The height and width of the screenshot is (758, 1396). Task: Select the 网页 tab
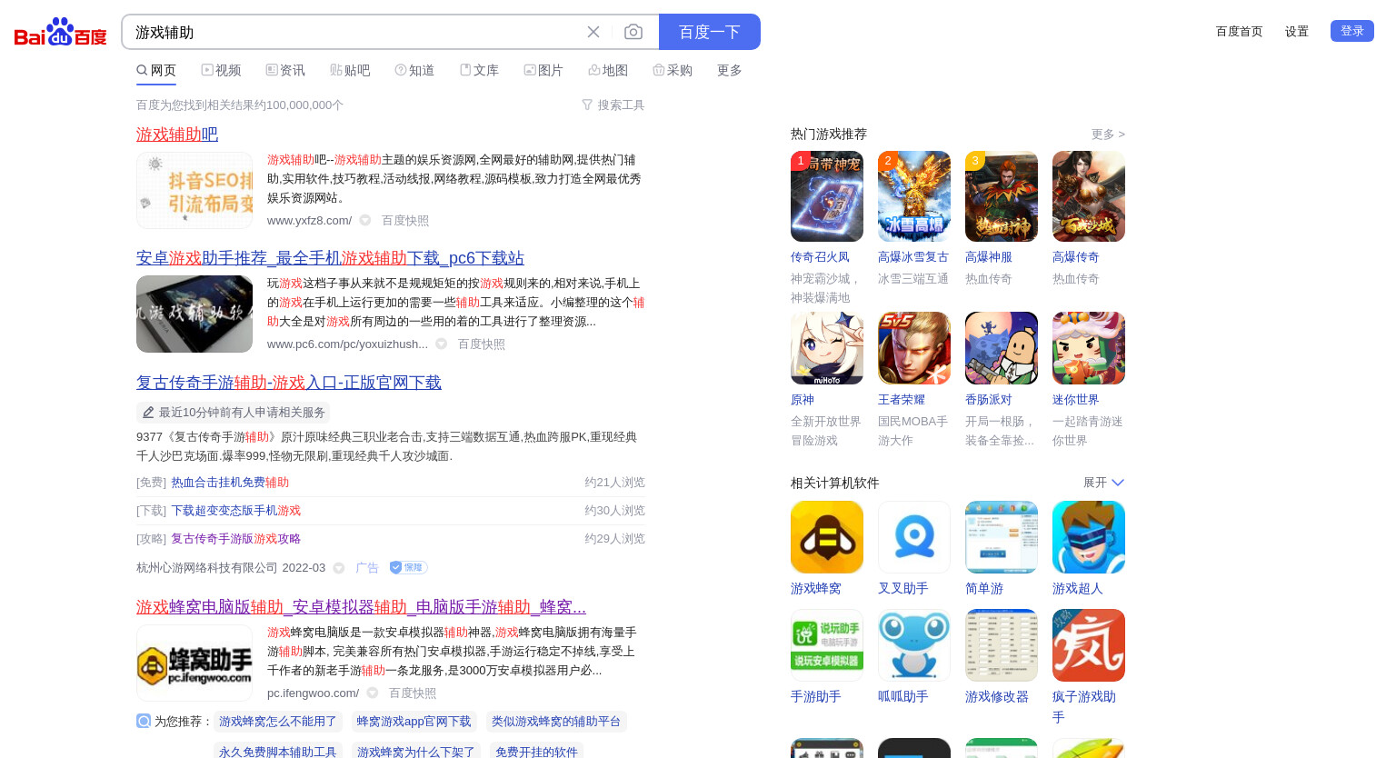click(156, 70)
